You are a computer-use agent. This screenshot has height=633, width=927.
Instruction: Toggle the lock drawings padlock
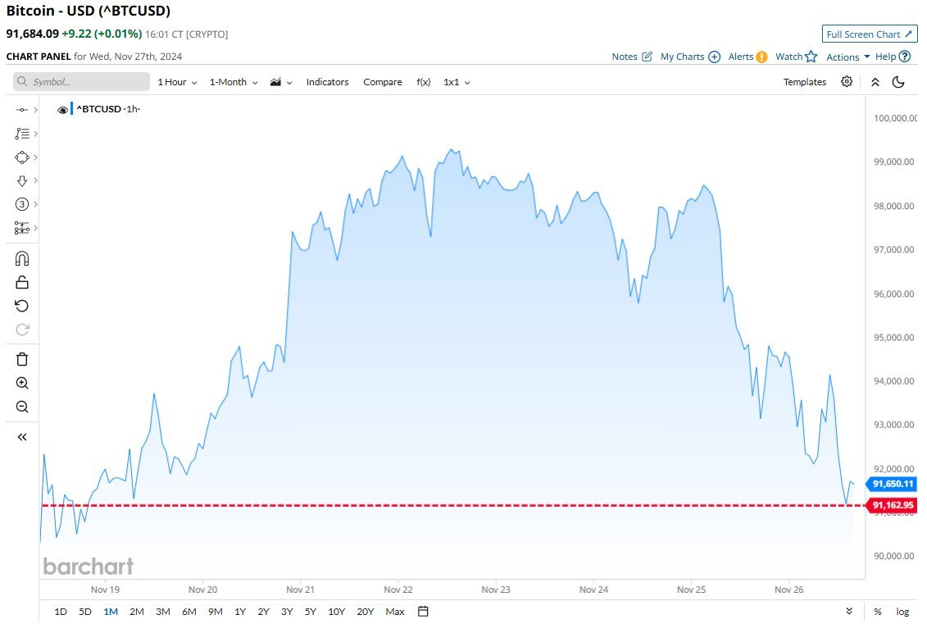(22, 282)
